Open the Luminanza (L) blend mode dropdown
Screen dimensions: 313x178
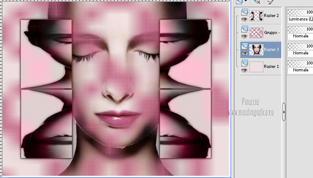(x=300, y=19)
